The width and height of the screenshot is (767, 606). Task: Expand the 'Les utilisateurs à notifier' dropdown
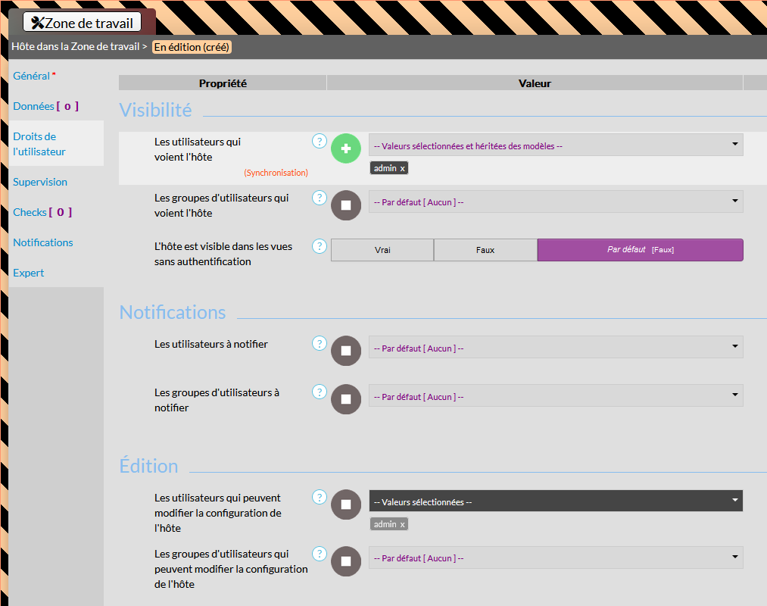[x=555, y=348]
